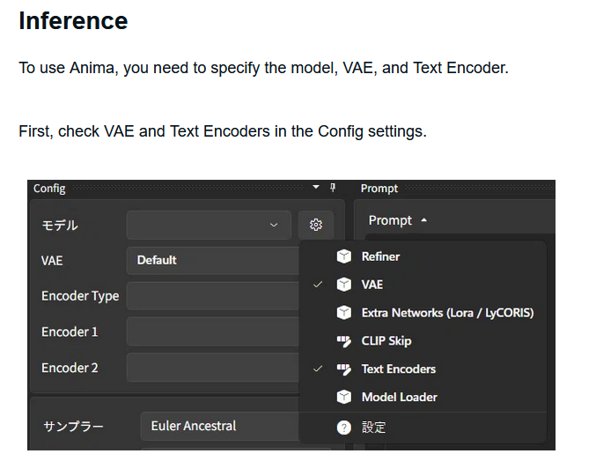Click the Model Loader cube icon
Screen dimensions: 596x461
344,397
